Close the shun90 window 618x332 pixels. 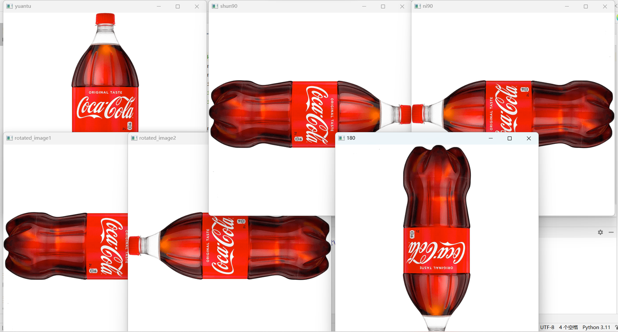(x=402, y=6)
